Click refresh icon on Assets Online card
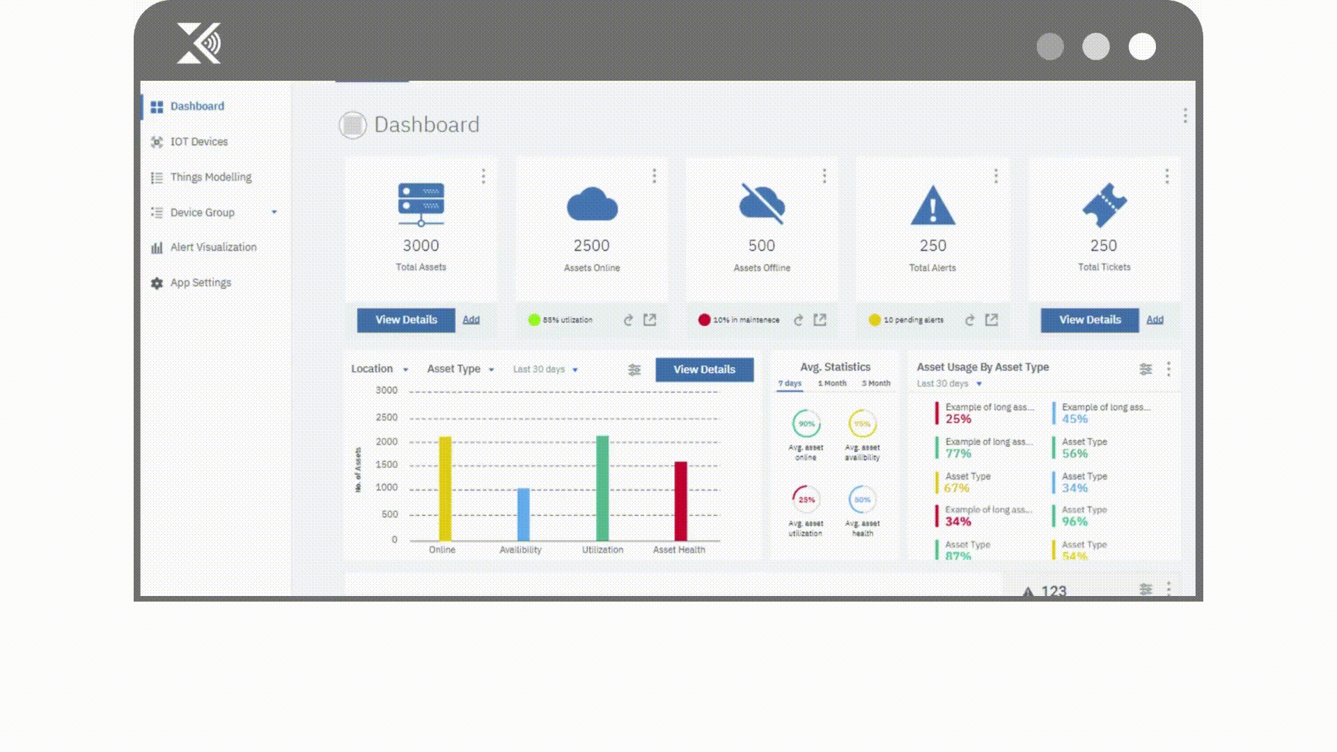 628,320
